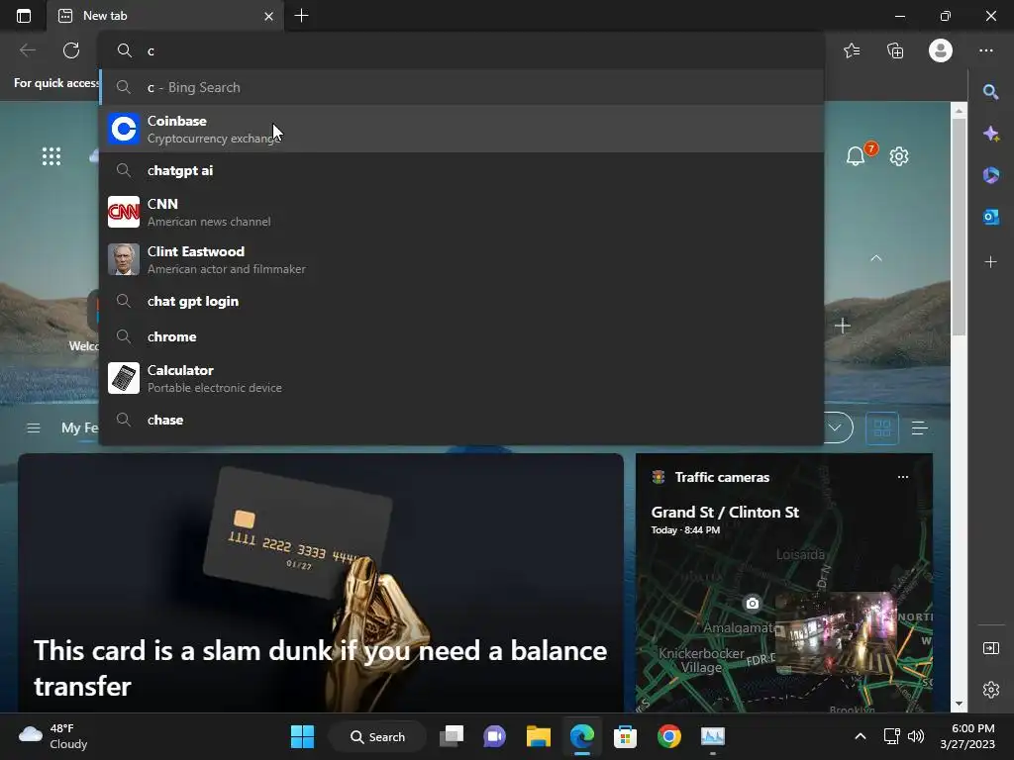Choose the 'chat gpt login' suggestion

coord(461,301)
